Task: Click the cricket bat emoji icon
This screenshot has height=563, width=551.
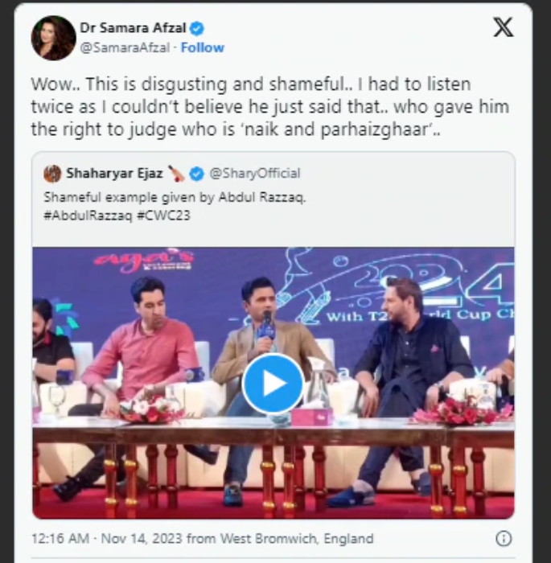Action: pyautogui.click(x=176, y=173)
